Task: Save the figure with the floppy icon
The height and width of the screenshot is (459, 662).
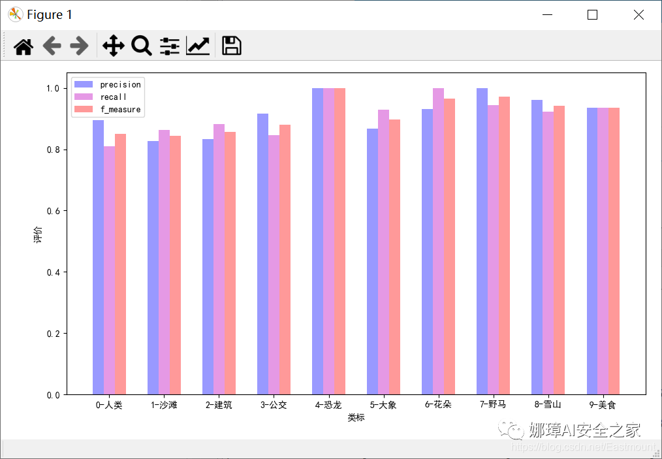Action: [231, 46]
